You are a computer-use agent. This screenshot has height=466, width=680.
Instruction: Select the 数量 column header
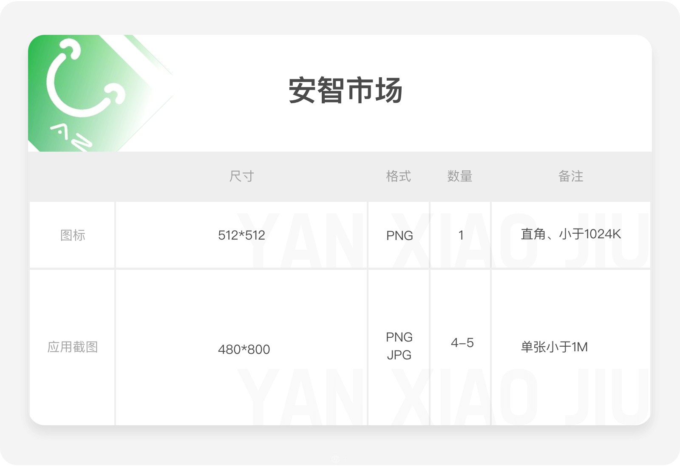click(460, 176)
